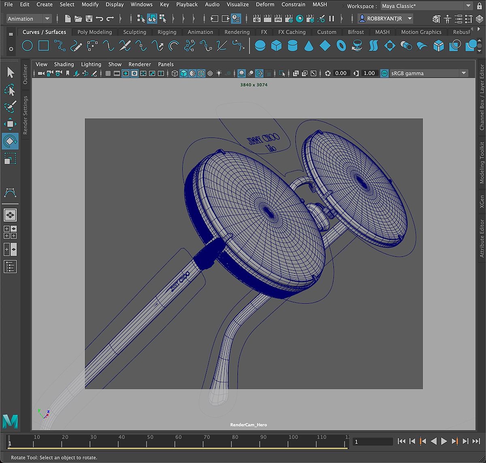Create a NURBS circle from the shelf
Image resolution: width=486 pixels, height=463 pixels.
click(x=27, y=46)
